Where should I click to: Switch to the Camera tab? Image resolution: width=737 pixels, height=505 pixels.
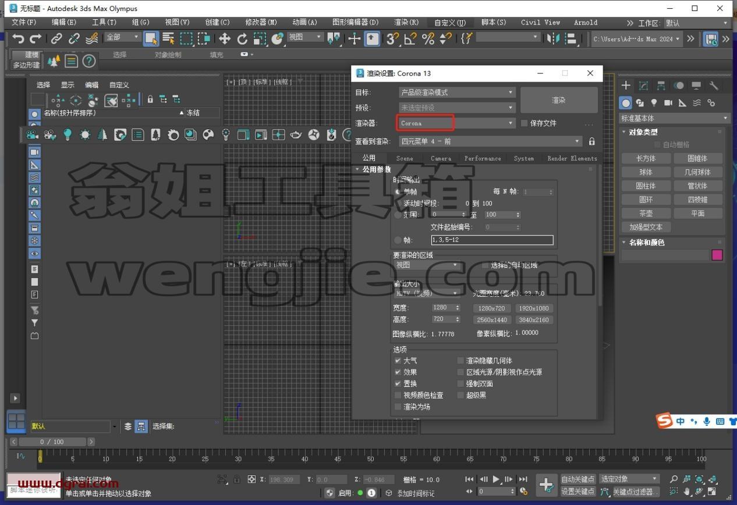(441, 158)
